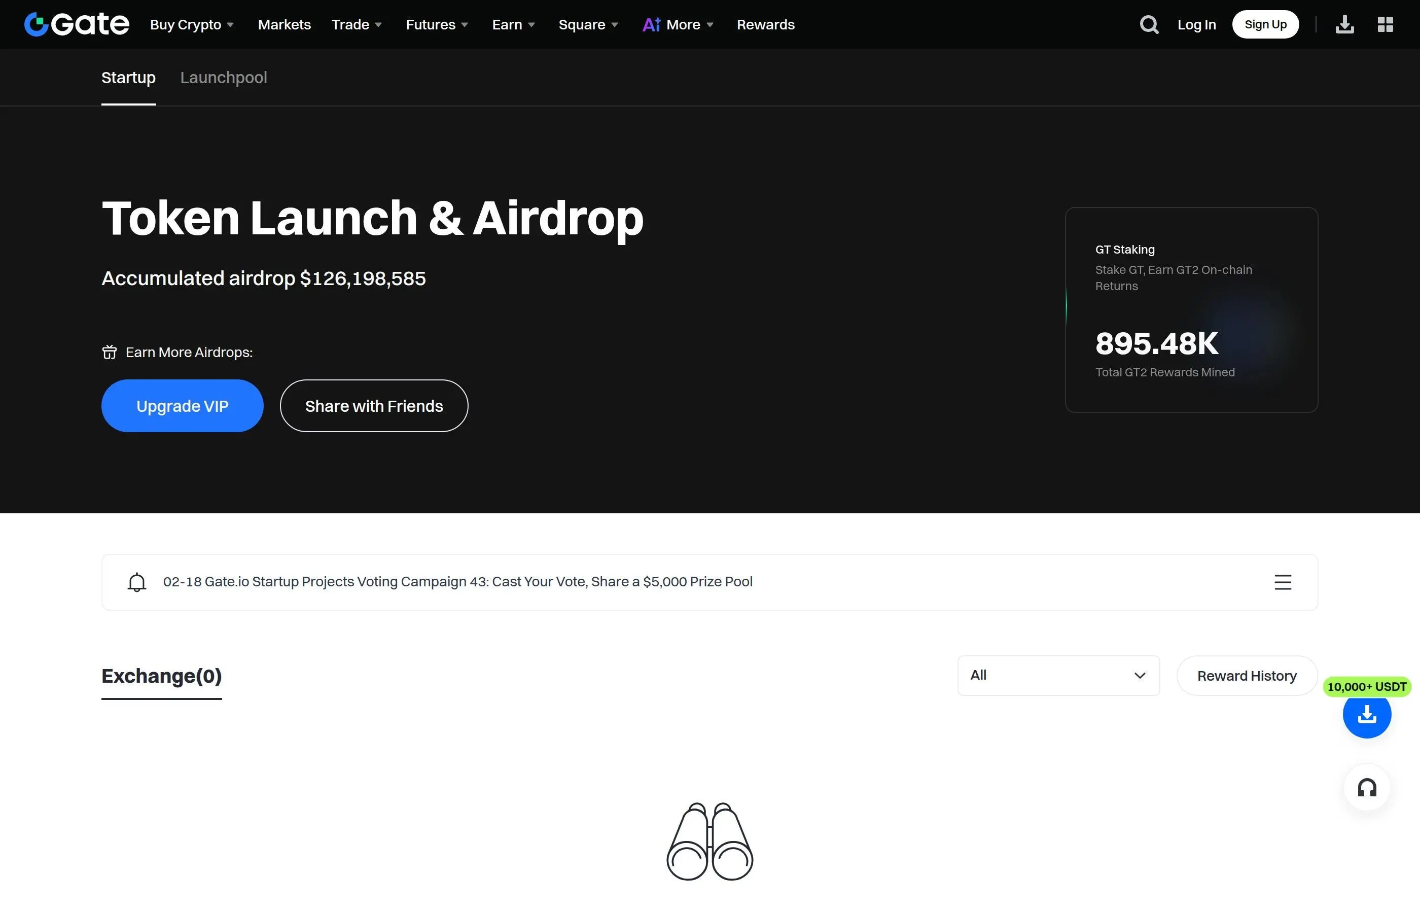Click the 10,000+ USDT badge
Viewport: 1420px width, 913px height.
click(1366, 687)
